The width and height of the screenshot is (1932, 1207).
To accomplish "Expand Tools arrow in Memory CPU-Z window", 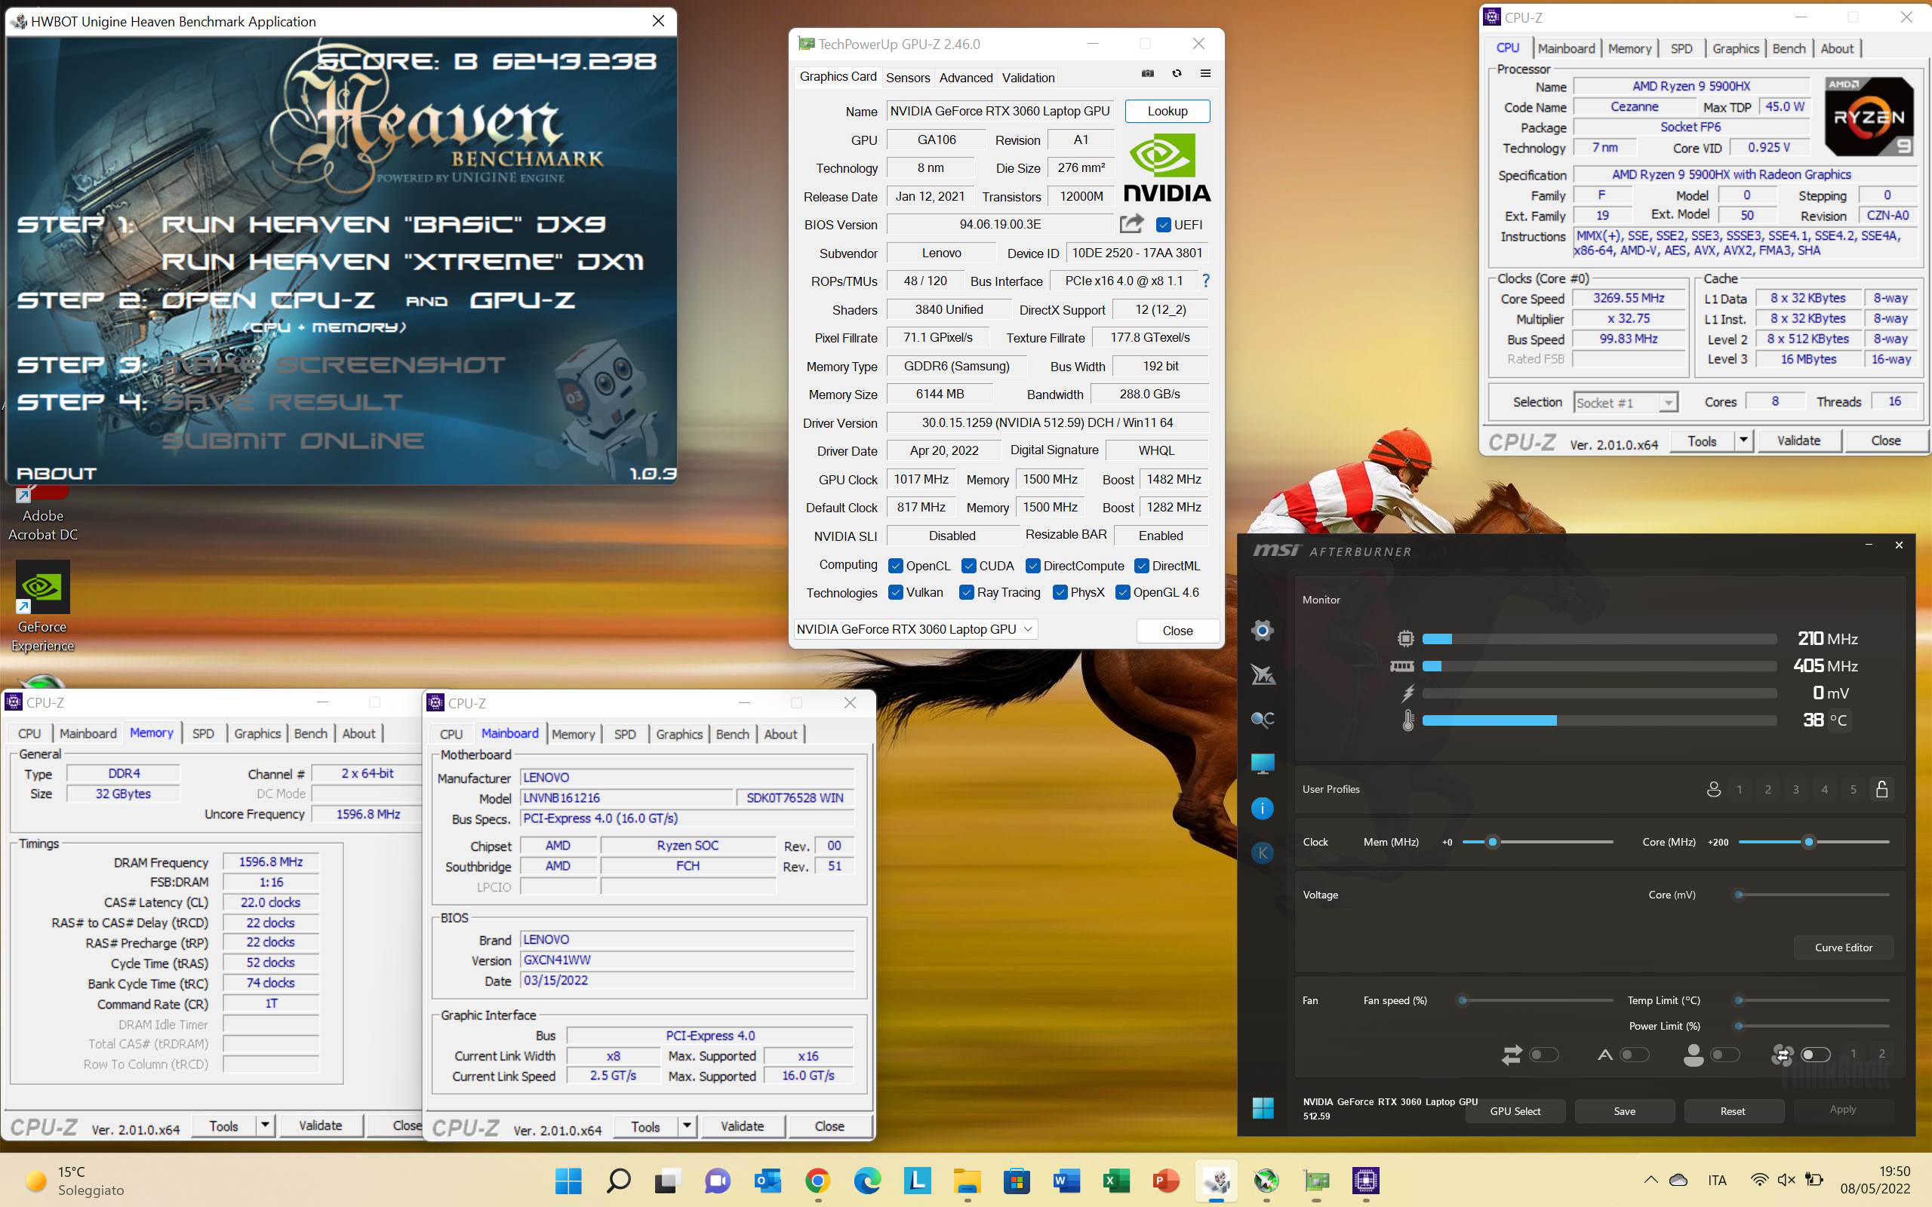I will coord(265,1126).
